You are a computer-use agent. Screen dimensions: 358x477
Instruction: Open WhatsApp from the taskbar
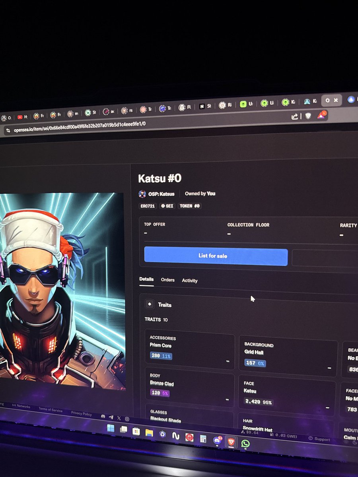[245, 443]
